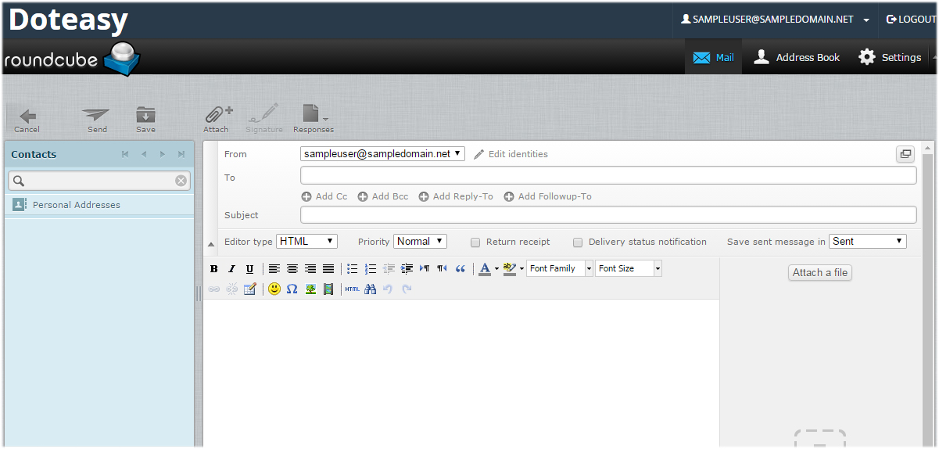939x449 pixels.
Task: Click the Attach paperclip toolbar button
Action: (x=217, y=120)
